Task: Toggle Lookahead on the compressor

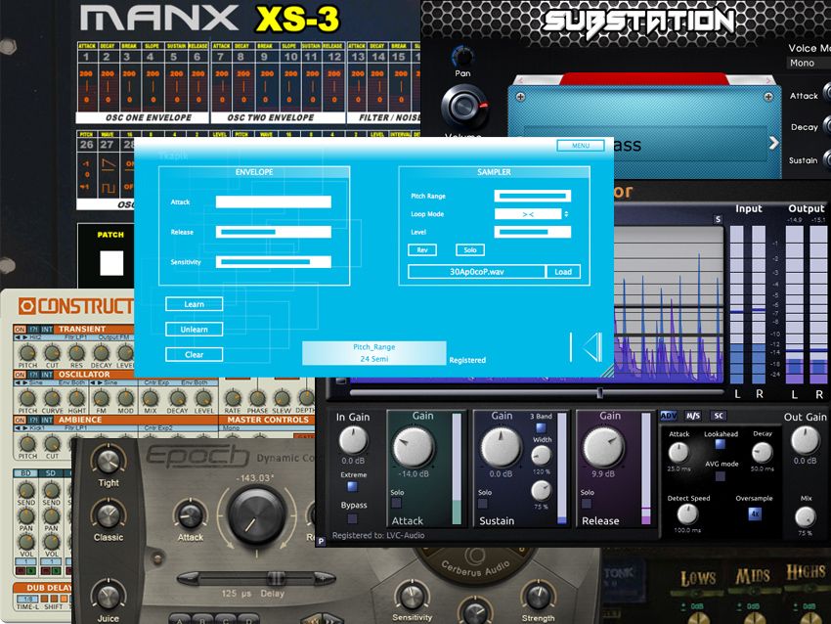Action: coord(719,444)
